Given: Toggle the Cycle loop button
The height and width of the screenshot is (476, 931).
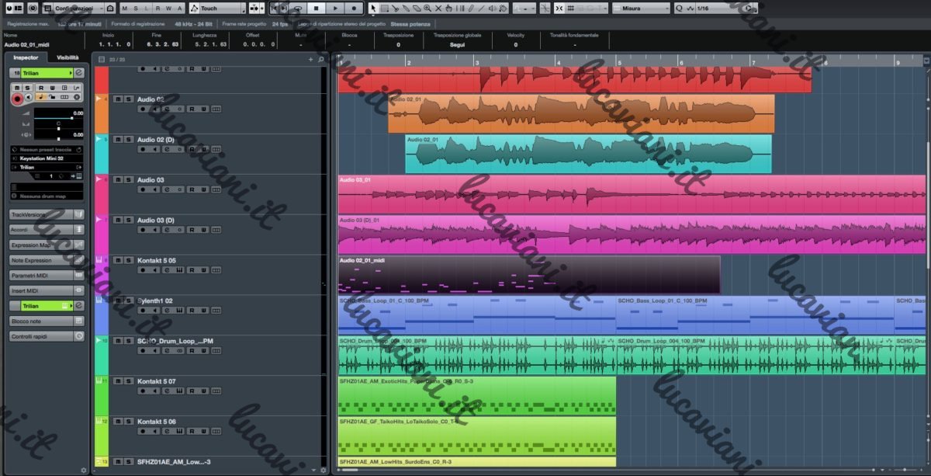Looking at the screenshot, I should click(297, 8).
